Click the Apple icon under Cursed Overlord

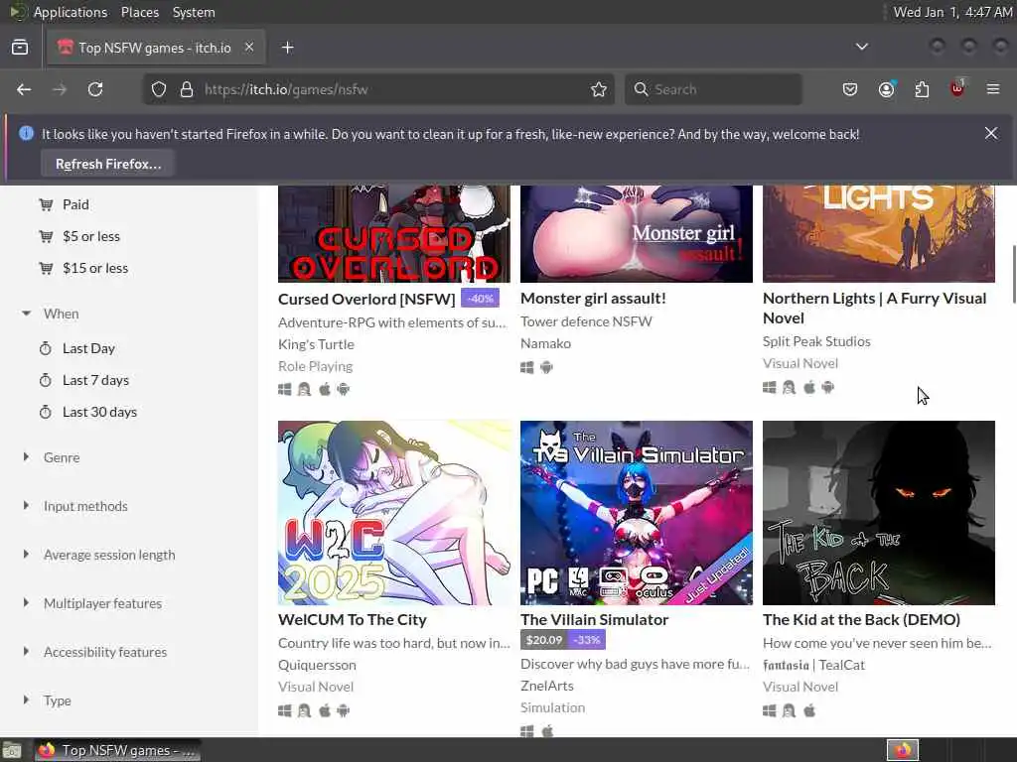click(x=325, y=389)
